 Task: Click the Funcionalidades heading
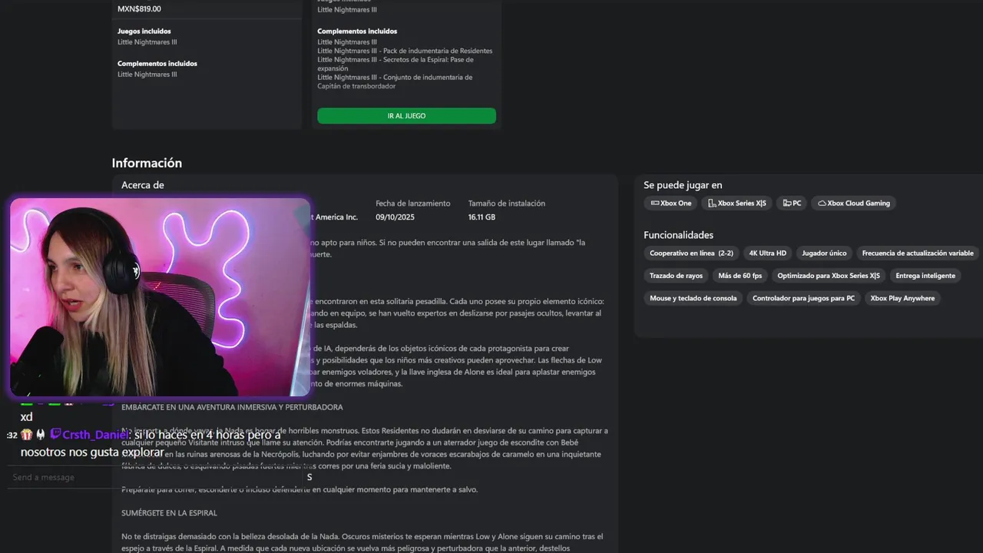678,235
